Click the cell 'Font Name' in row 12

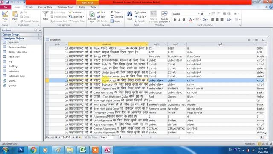(177, 56)
